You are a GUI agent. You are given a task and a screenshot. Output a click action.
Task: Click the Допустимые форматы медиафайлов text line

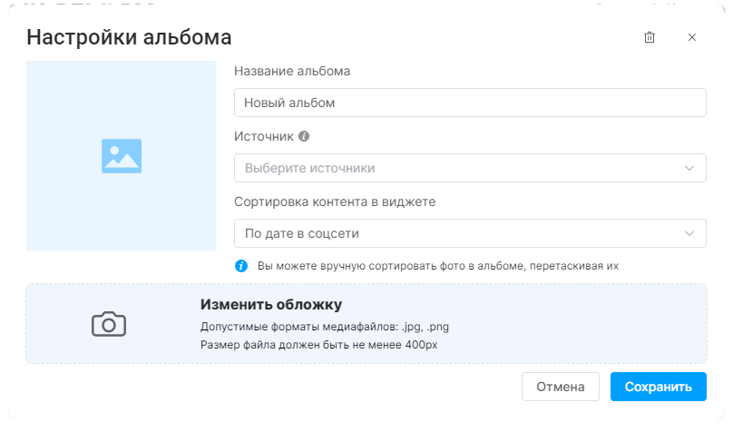[325, 327]
